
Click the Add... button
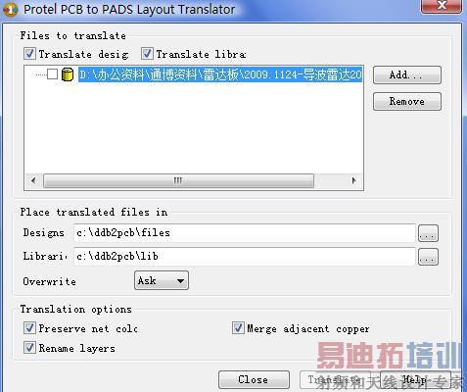(x=407, y=75)
